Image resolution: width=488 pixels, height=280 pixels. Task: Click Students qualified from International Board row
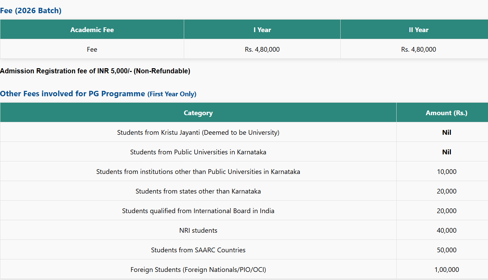pyautogui.click(x=198, y=211)
